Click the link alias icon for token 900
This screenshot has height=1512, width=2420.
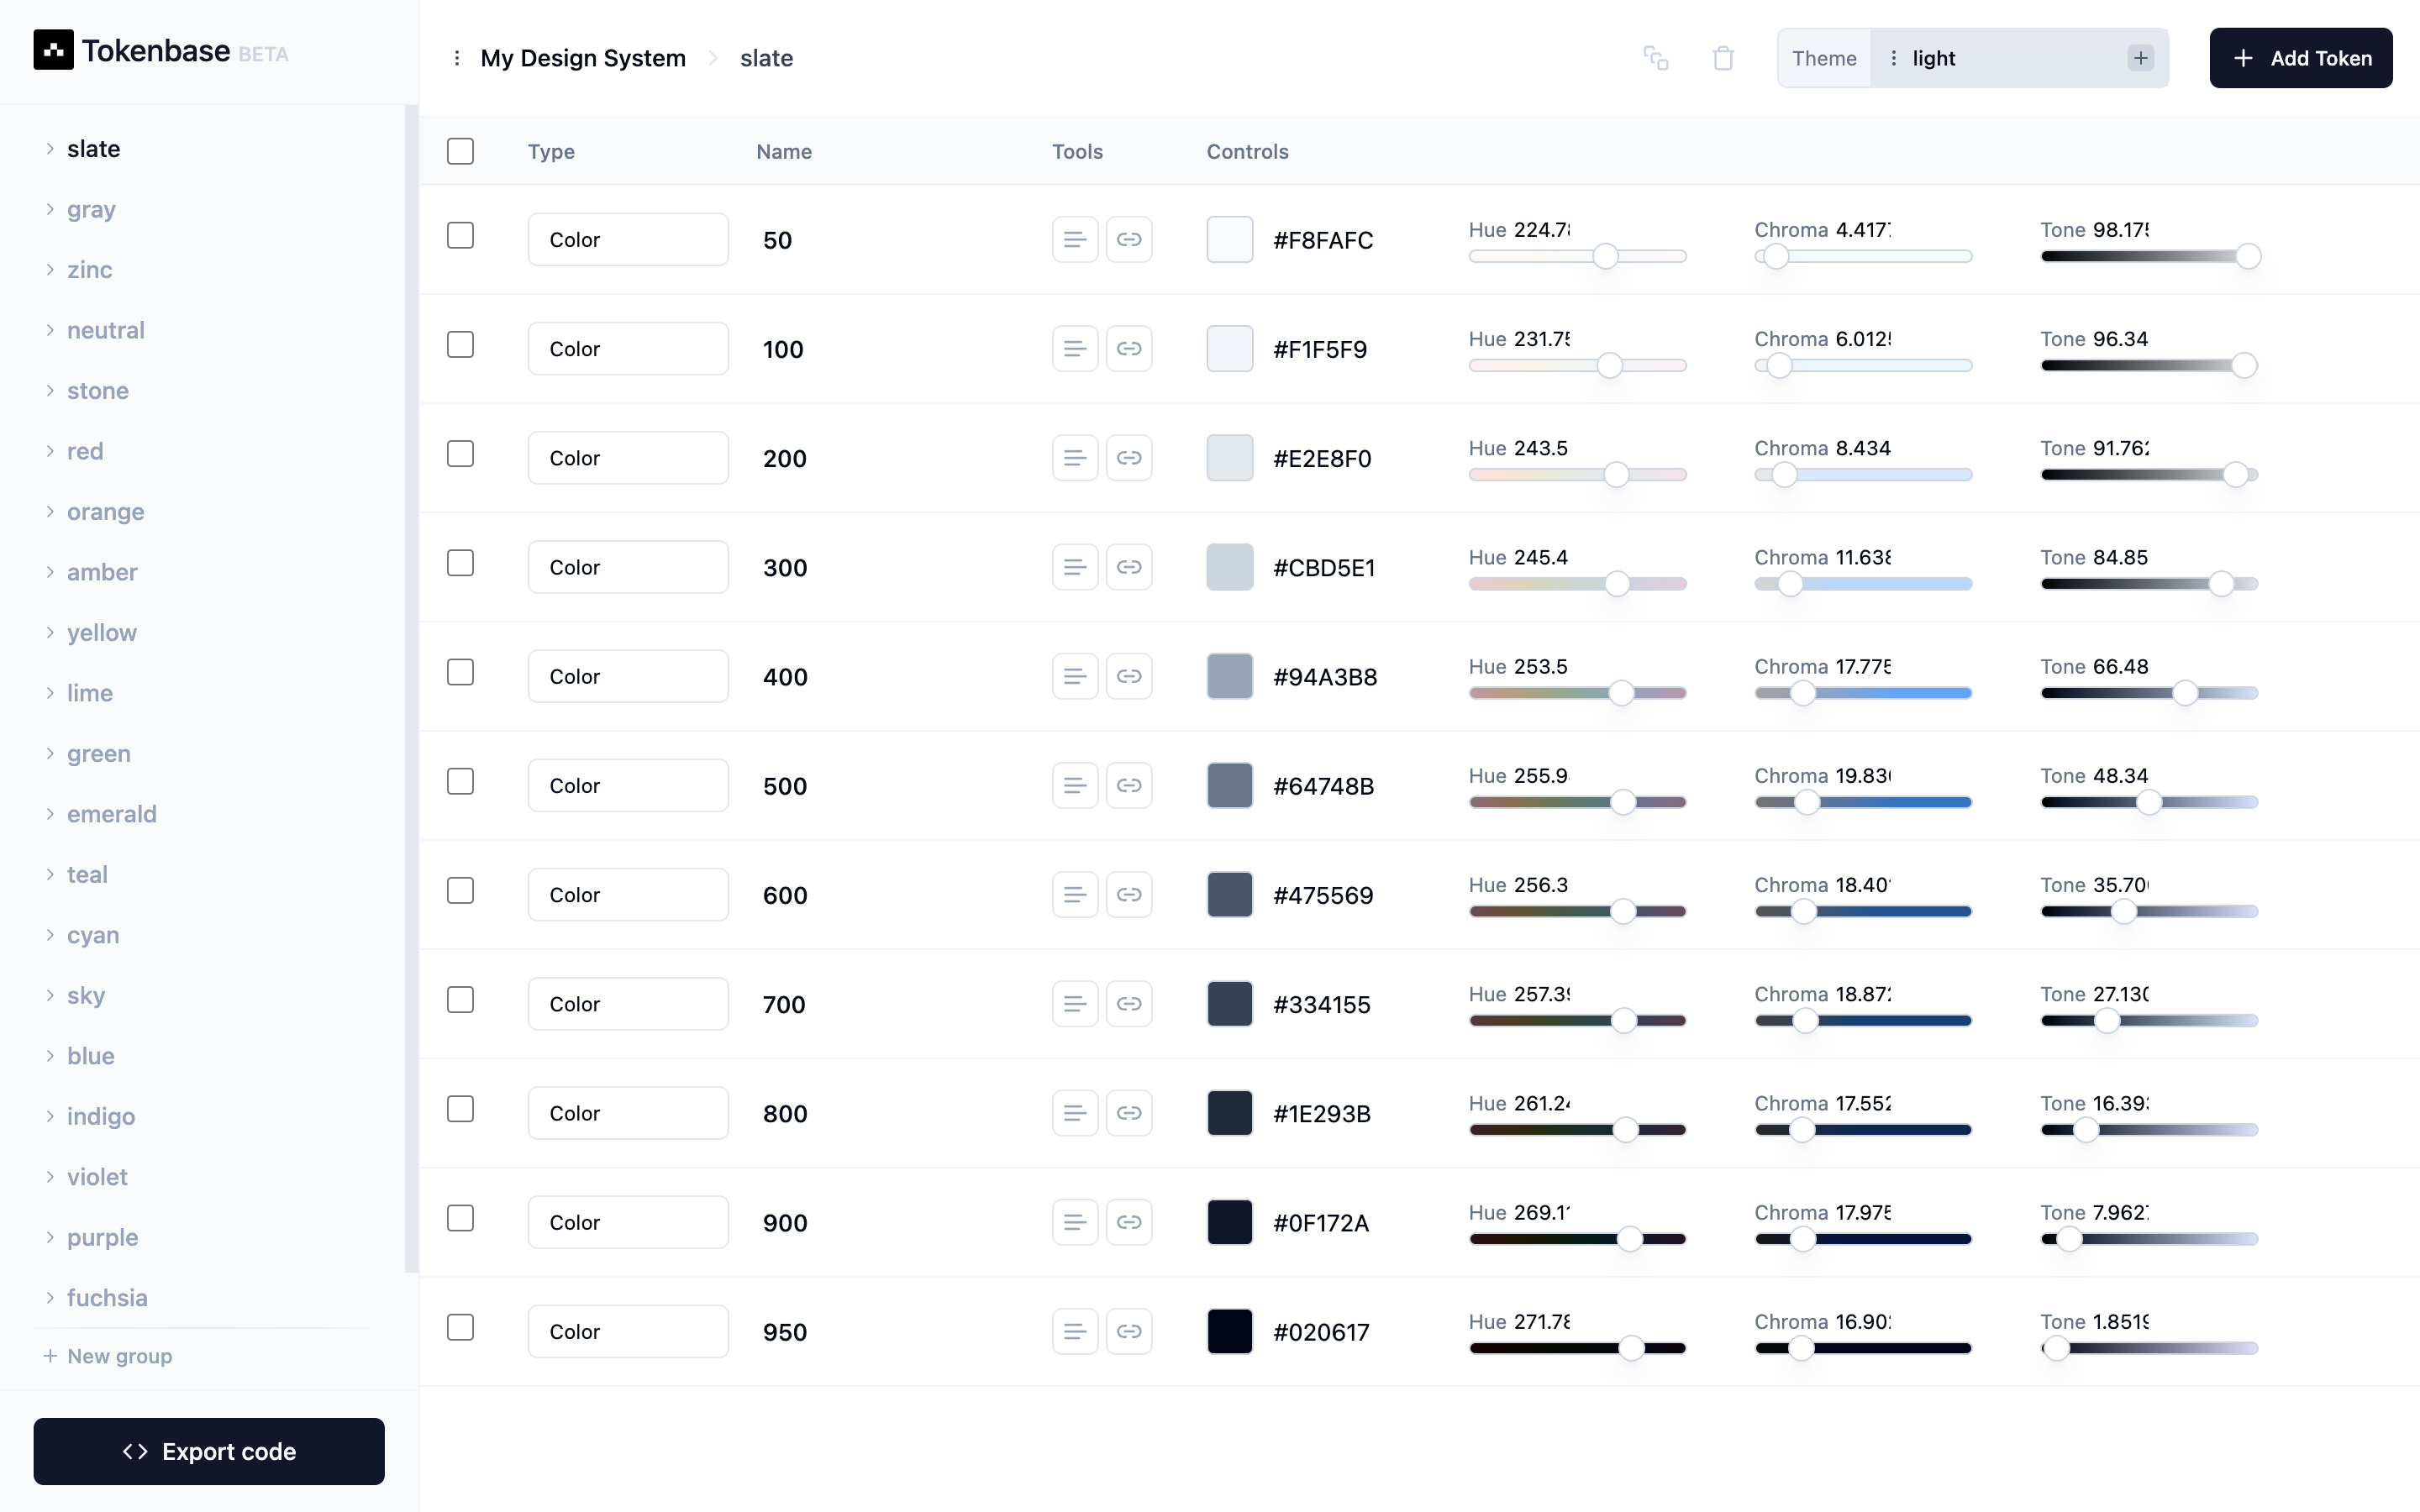click(x=1129, y=1222)
